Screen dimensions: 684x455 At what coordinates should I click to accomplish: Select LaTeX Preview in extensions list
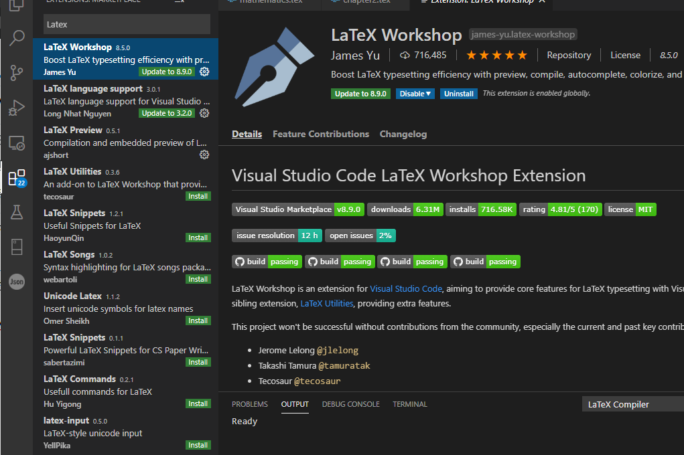(126, 143)
